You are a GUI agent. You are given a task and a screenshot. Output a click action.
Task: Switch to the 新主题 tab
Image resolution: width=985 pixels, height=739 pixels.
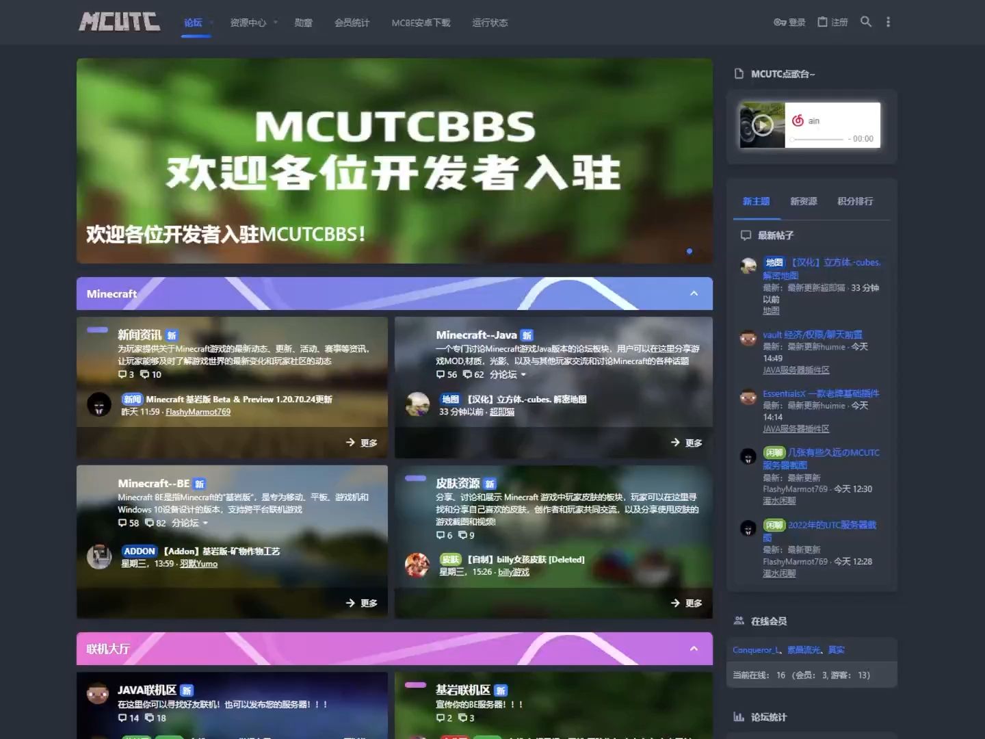coord(757,201)
